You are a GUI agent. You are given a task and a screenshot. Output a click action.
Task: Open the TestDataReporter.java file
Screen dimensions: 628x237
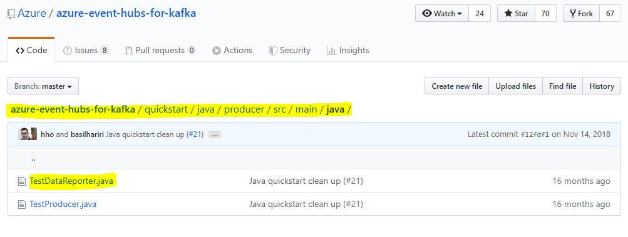coord(71,181)
